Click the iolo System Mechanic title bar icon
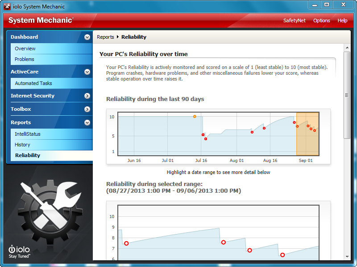357x267 pixels. pos(7,7)
